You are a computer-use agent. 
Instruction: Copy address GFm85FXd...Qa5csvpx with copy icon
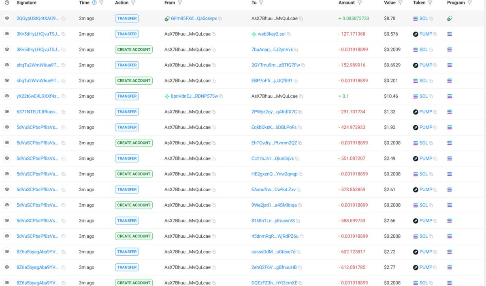point(220,19)
